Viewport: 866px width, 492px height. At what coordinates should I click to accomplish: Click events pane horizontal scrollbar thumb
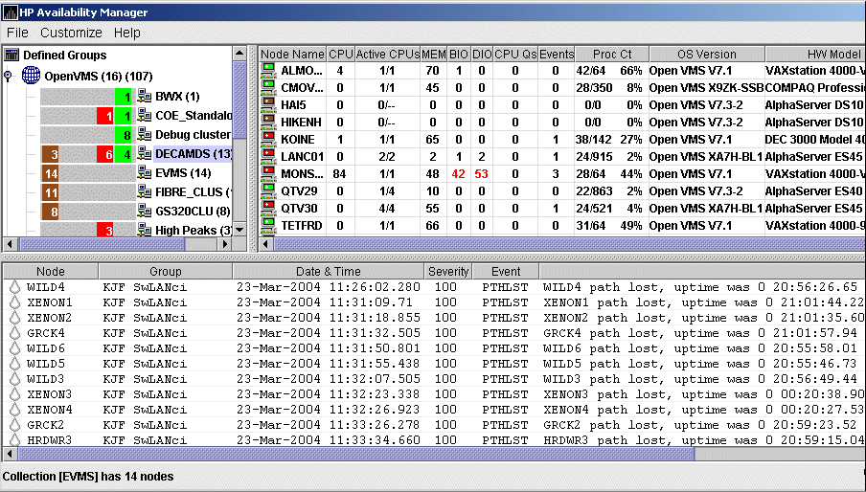point(355,454)
